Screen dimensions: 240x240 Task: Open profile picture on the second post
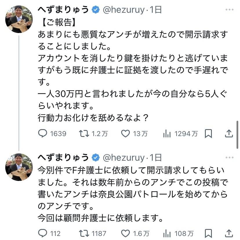pyautogui.click(x=19, y=167)
